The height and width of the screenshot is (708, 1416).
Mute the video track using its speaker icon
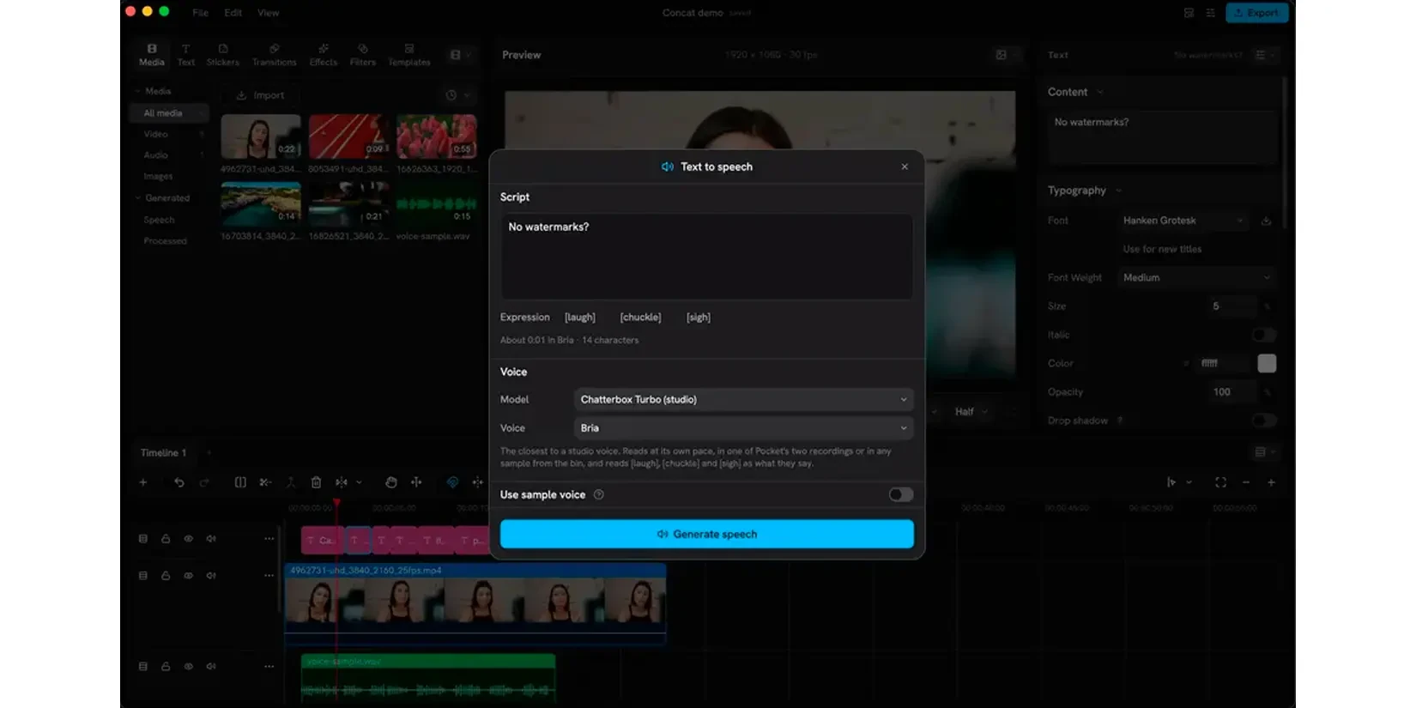(x=211, y=576)
